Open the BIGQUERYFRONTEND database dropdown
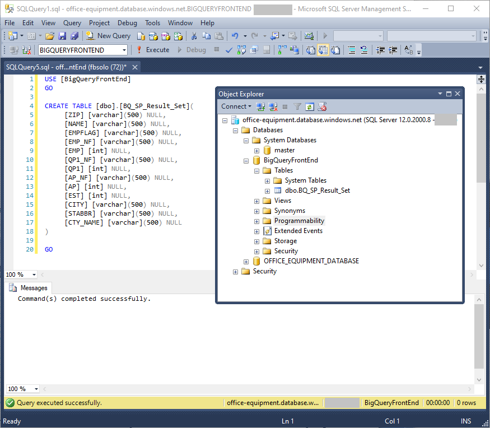This screenshot has height=428, width=490. click(124, 50)
